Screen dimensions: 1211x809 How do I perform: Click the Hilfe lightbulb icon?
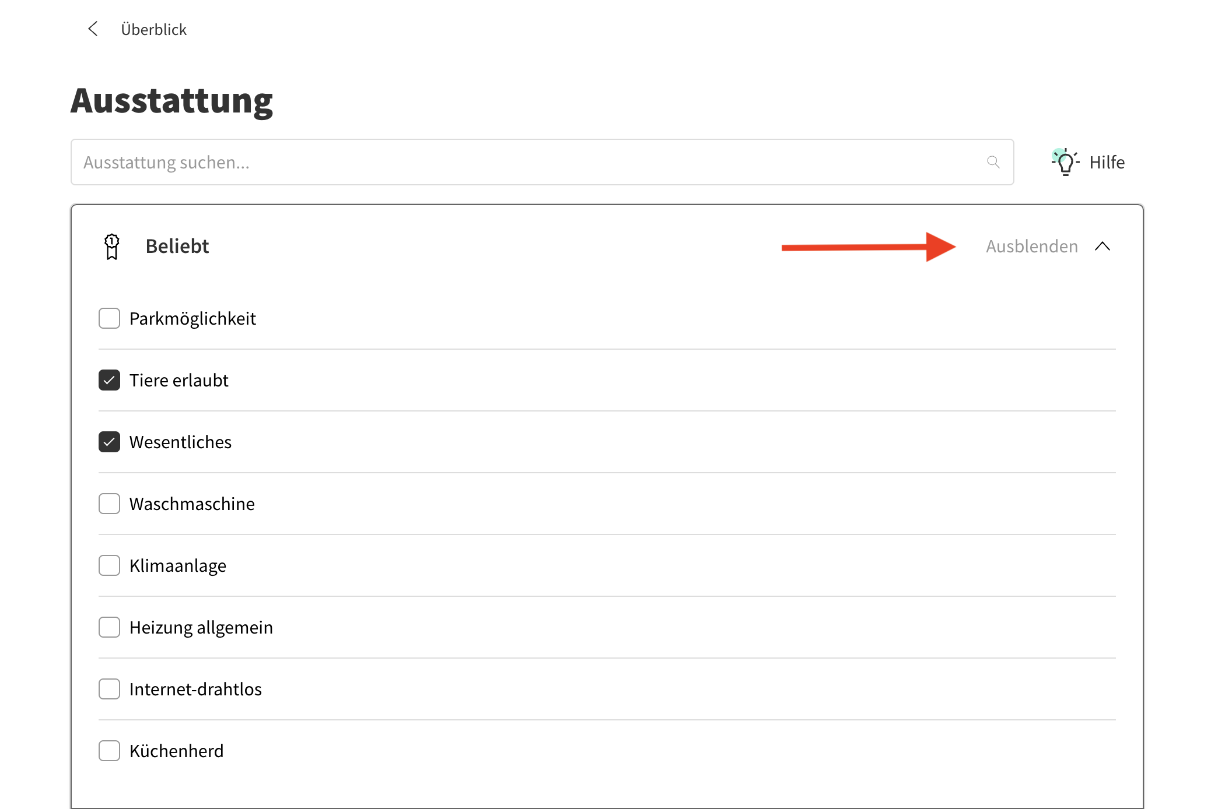[x=1065, y=162]
